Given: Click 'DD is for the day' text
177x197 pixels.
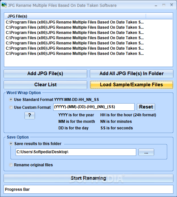Looking at the screenshot, I should click(x=73, y=128).
